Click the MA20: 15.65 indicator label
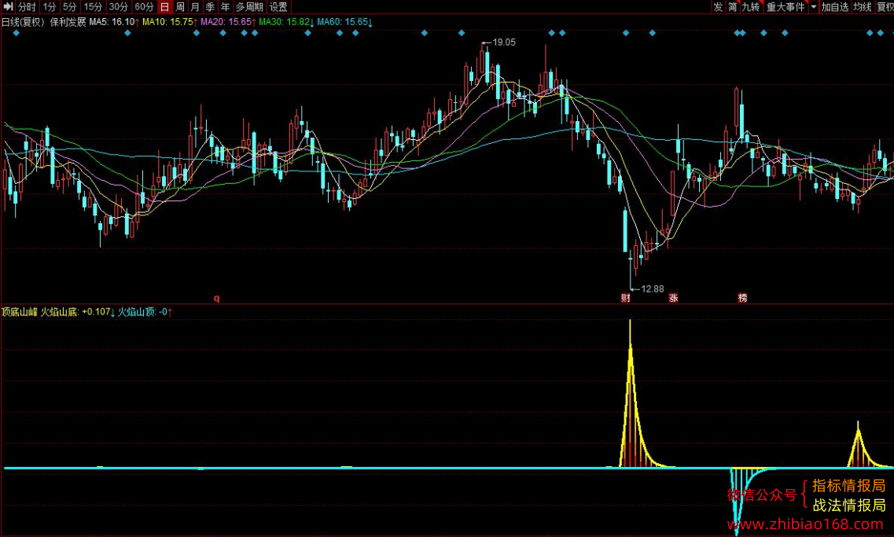 click(228, 22)
